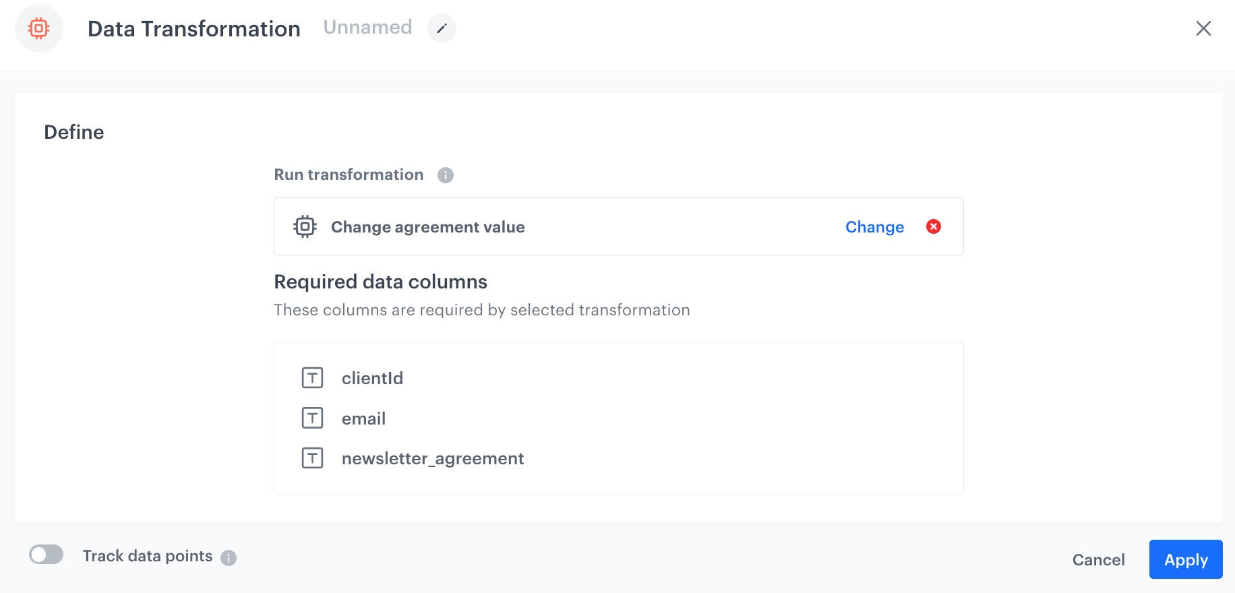Click the text type icon beside clientId
Viewport: 1235px width, 593px height.
pyautogui.click(x=312, y=378)
